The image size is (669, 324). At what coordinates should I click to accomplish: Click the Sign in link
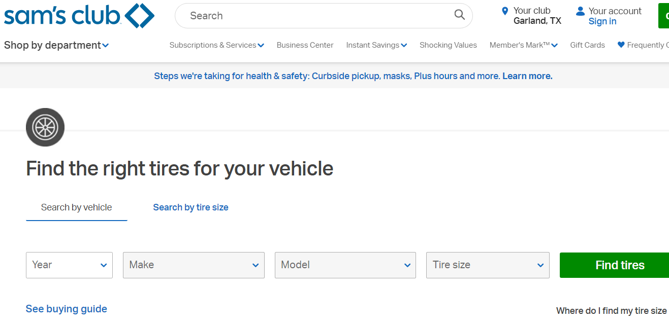tap(602, 21)
